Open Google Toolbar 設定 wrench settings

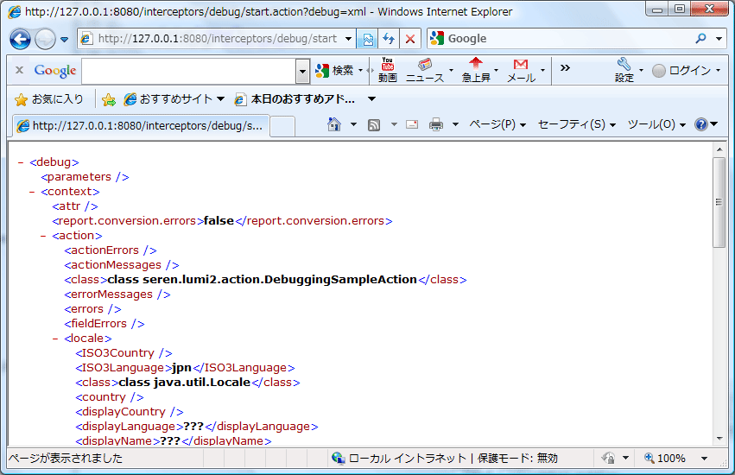(624, 70)
